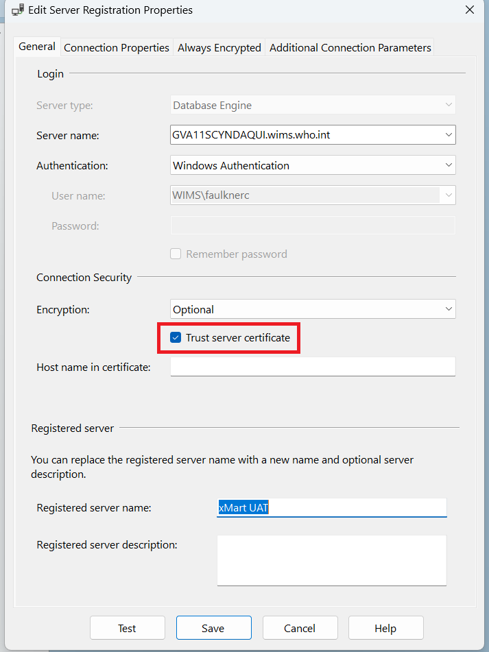
Task: Click the server registration icon in title bar
Action: point(17,10)
